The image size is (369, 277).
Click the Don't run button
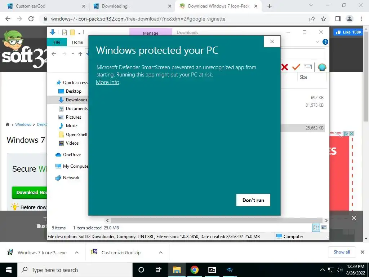point(253,200)
